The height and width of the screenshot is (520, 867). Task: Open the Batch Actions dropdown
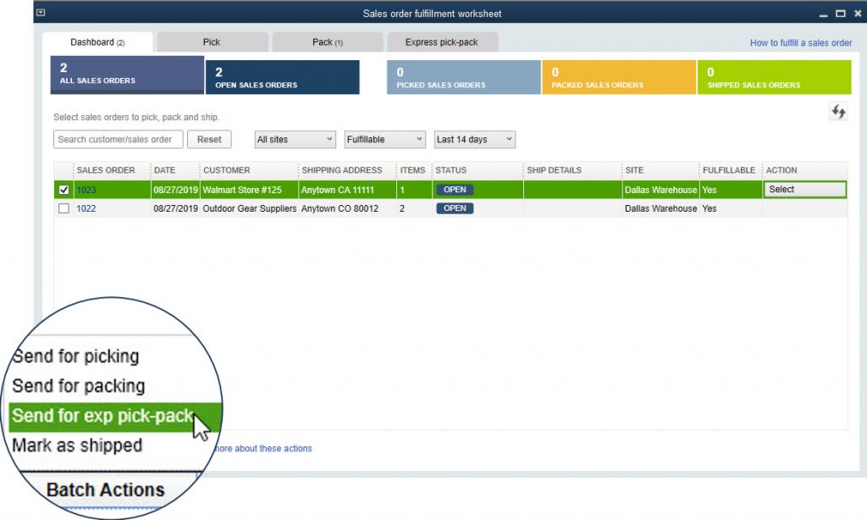[105, 490]
